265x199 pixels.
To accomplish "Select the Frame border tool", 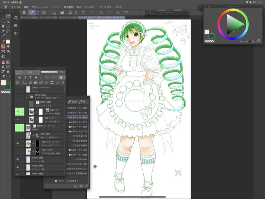I will point(8,67).
